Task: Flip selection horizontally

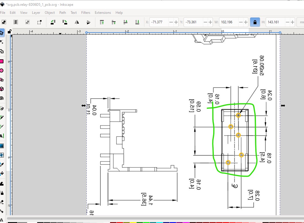Action: (77, 22)
